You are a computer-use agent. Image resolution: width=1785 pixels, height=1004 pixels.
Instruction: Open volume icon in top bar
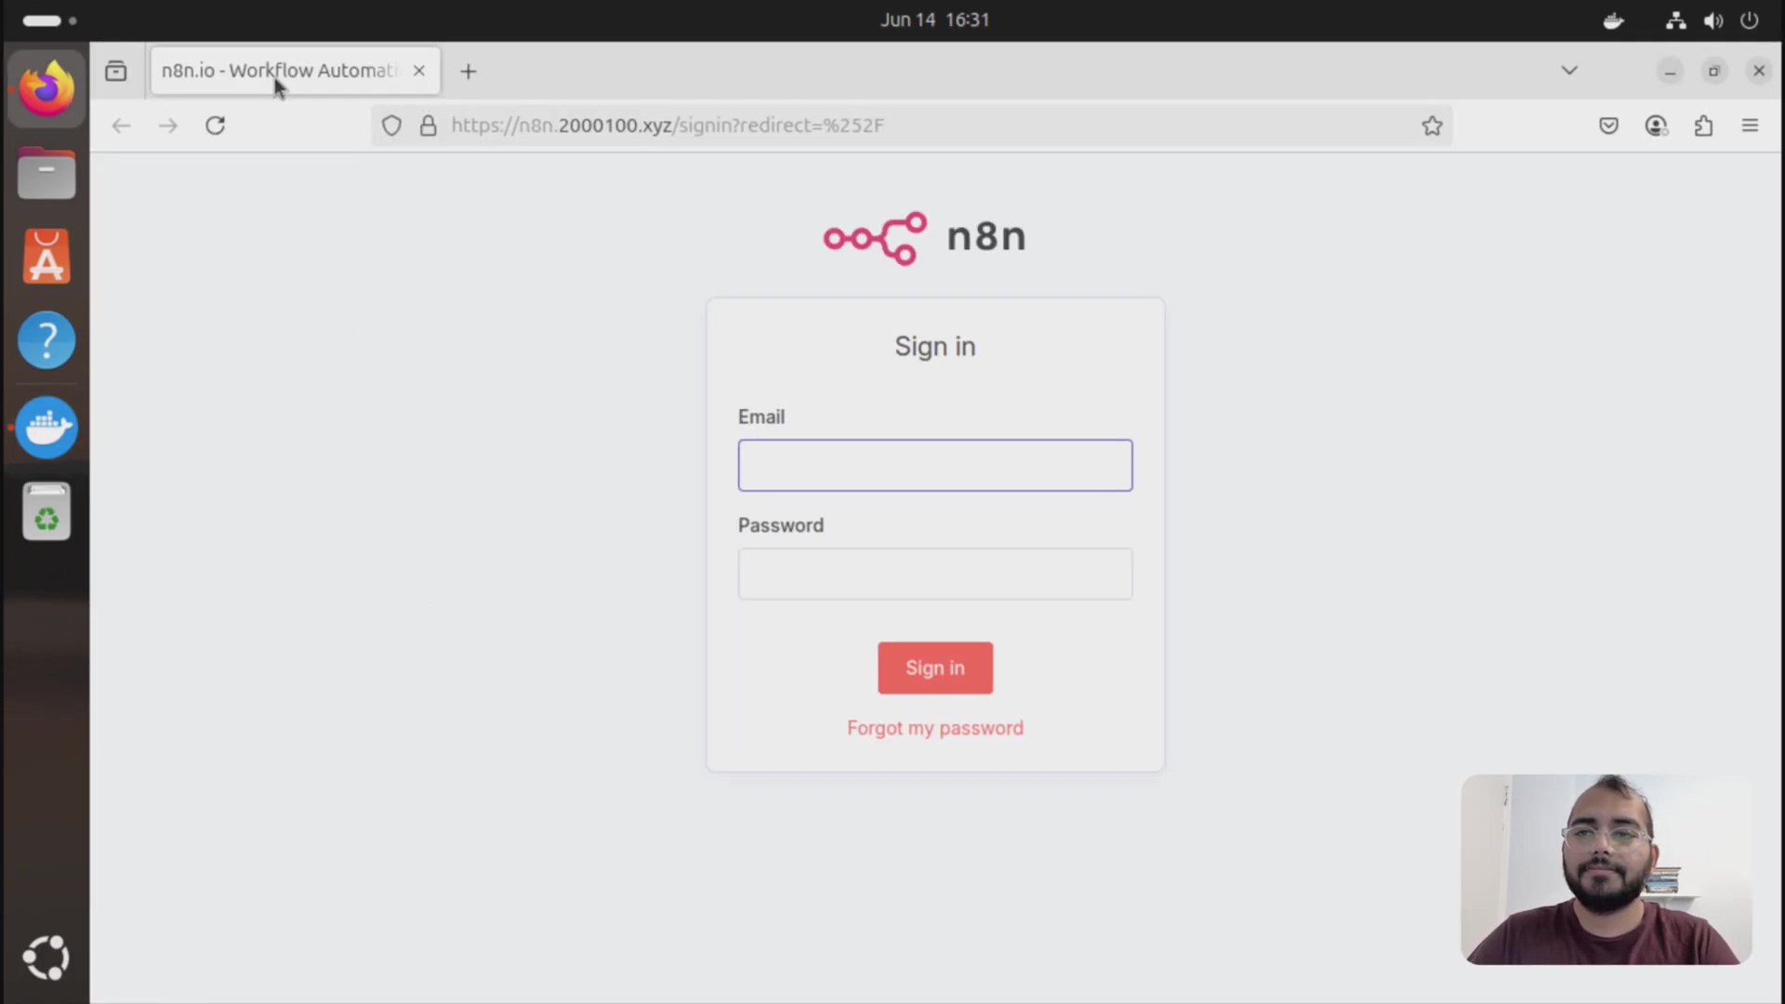pos(1713,20)
